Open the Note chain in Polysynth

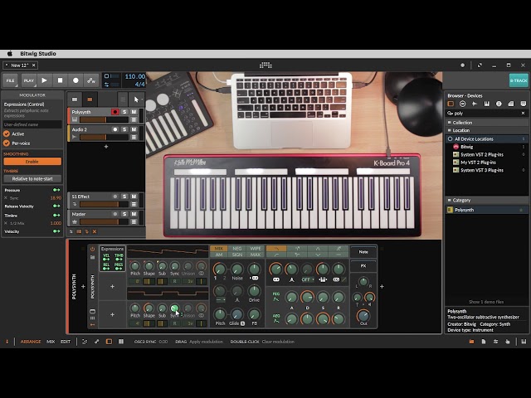pyautogui.click(x=363, y=252)
